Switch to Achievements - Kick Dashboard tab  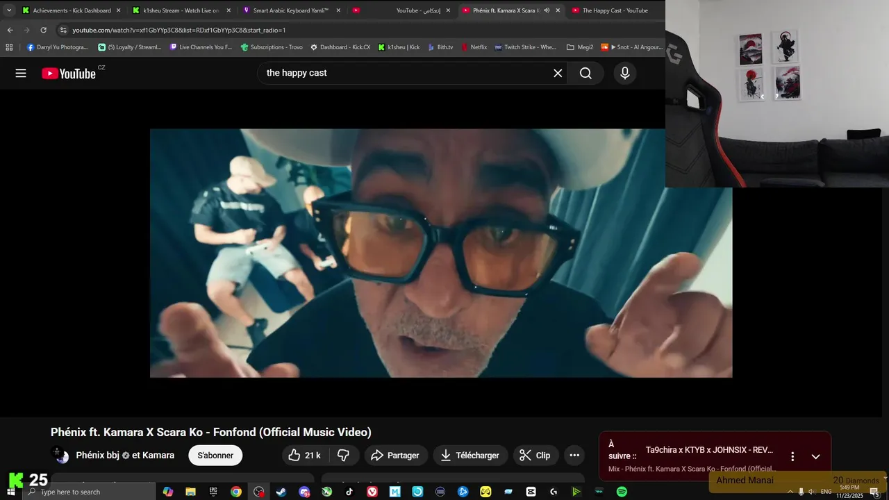pos(67,10)
